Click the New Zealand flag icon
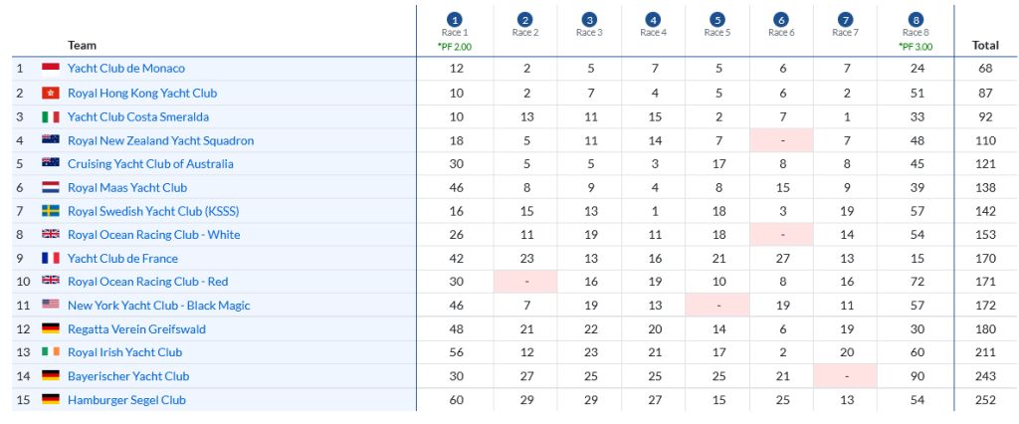The image size is (1019, 424). pyautogui.click(x=51, y=140)
